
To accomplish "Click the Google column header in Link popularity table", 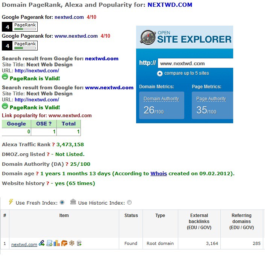I will (x=16, y=124).
